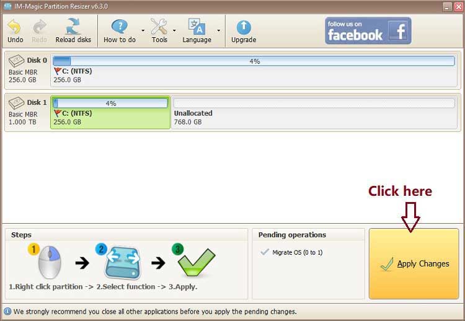Expand the How to do dropdown arrow
465x321 pixels.
tap(143, 30)
